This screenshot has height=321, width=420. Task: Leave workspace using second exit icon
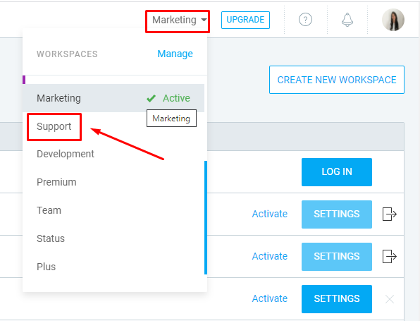click(390, 256)
